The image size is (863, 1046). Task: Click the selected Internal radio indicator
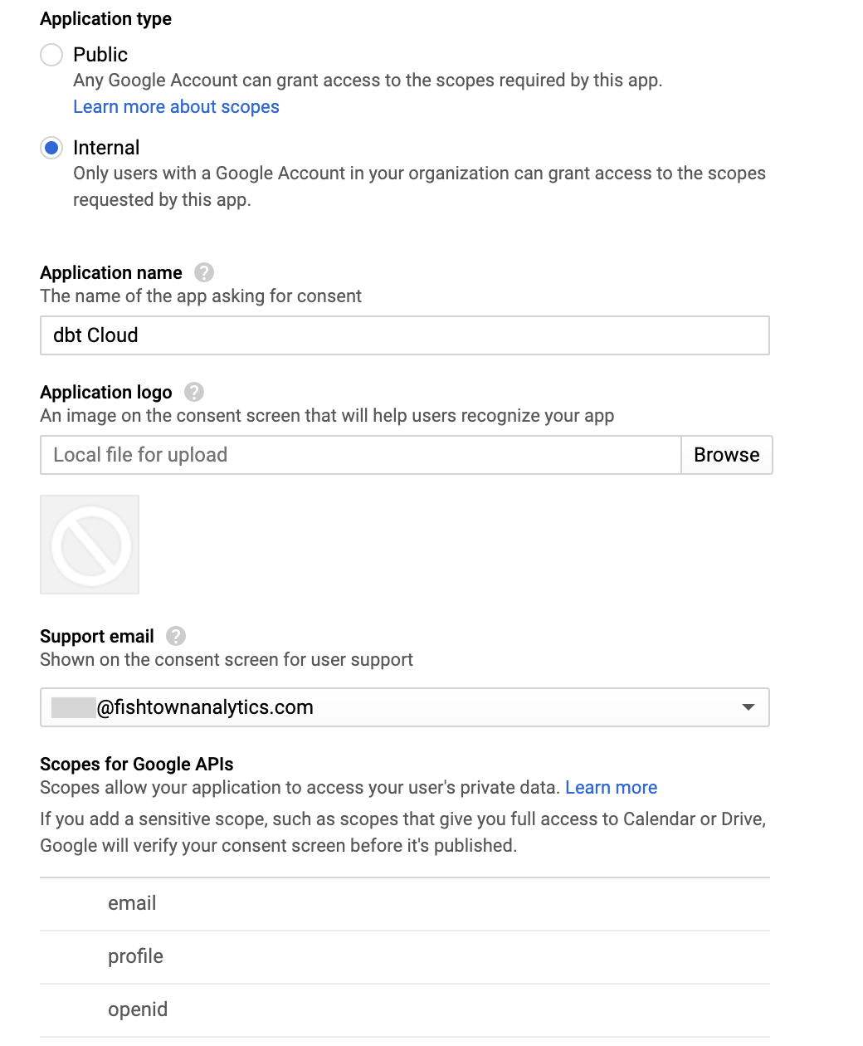pyautogui.click(x=51, y=147)
